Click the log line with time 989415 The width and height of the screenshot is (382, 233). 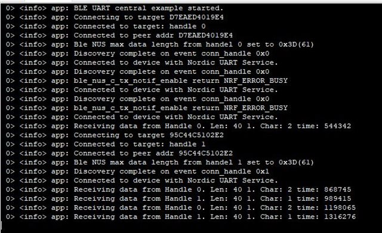tap(178, 198)
